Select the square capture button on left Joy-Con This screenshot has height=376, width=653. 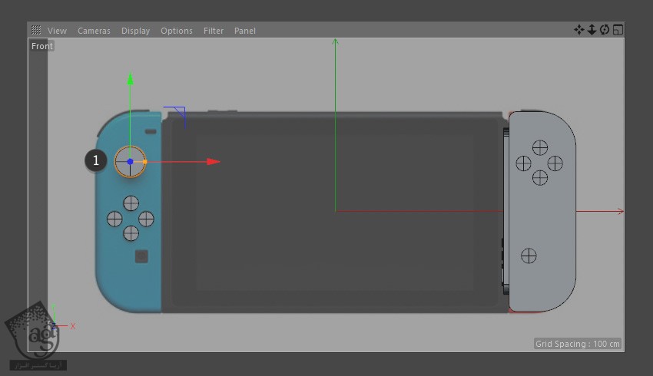pyautogui.click(x=141, y=256)
